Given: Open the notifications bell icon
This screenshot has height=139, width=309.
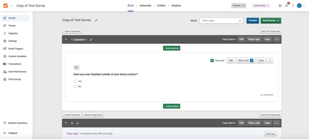Looking at the screenshot, I should pos(287,6).
